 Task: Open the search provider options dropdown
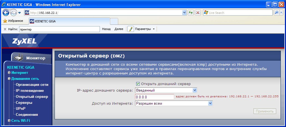[x=281, y=13]
